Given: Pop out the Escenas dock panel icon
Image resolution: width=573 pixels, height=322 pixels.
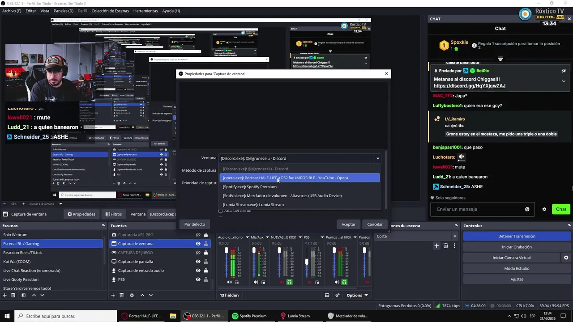Looking at the screenshot, I should click(x=103, y=226).
